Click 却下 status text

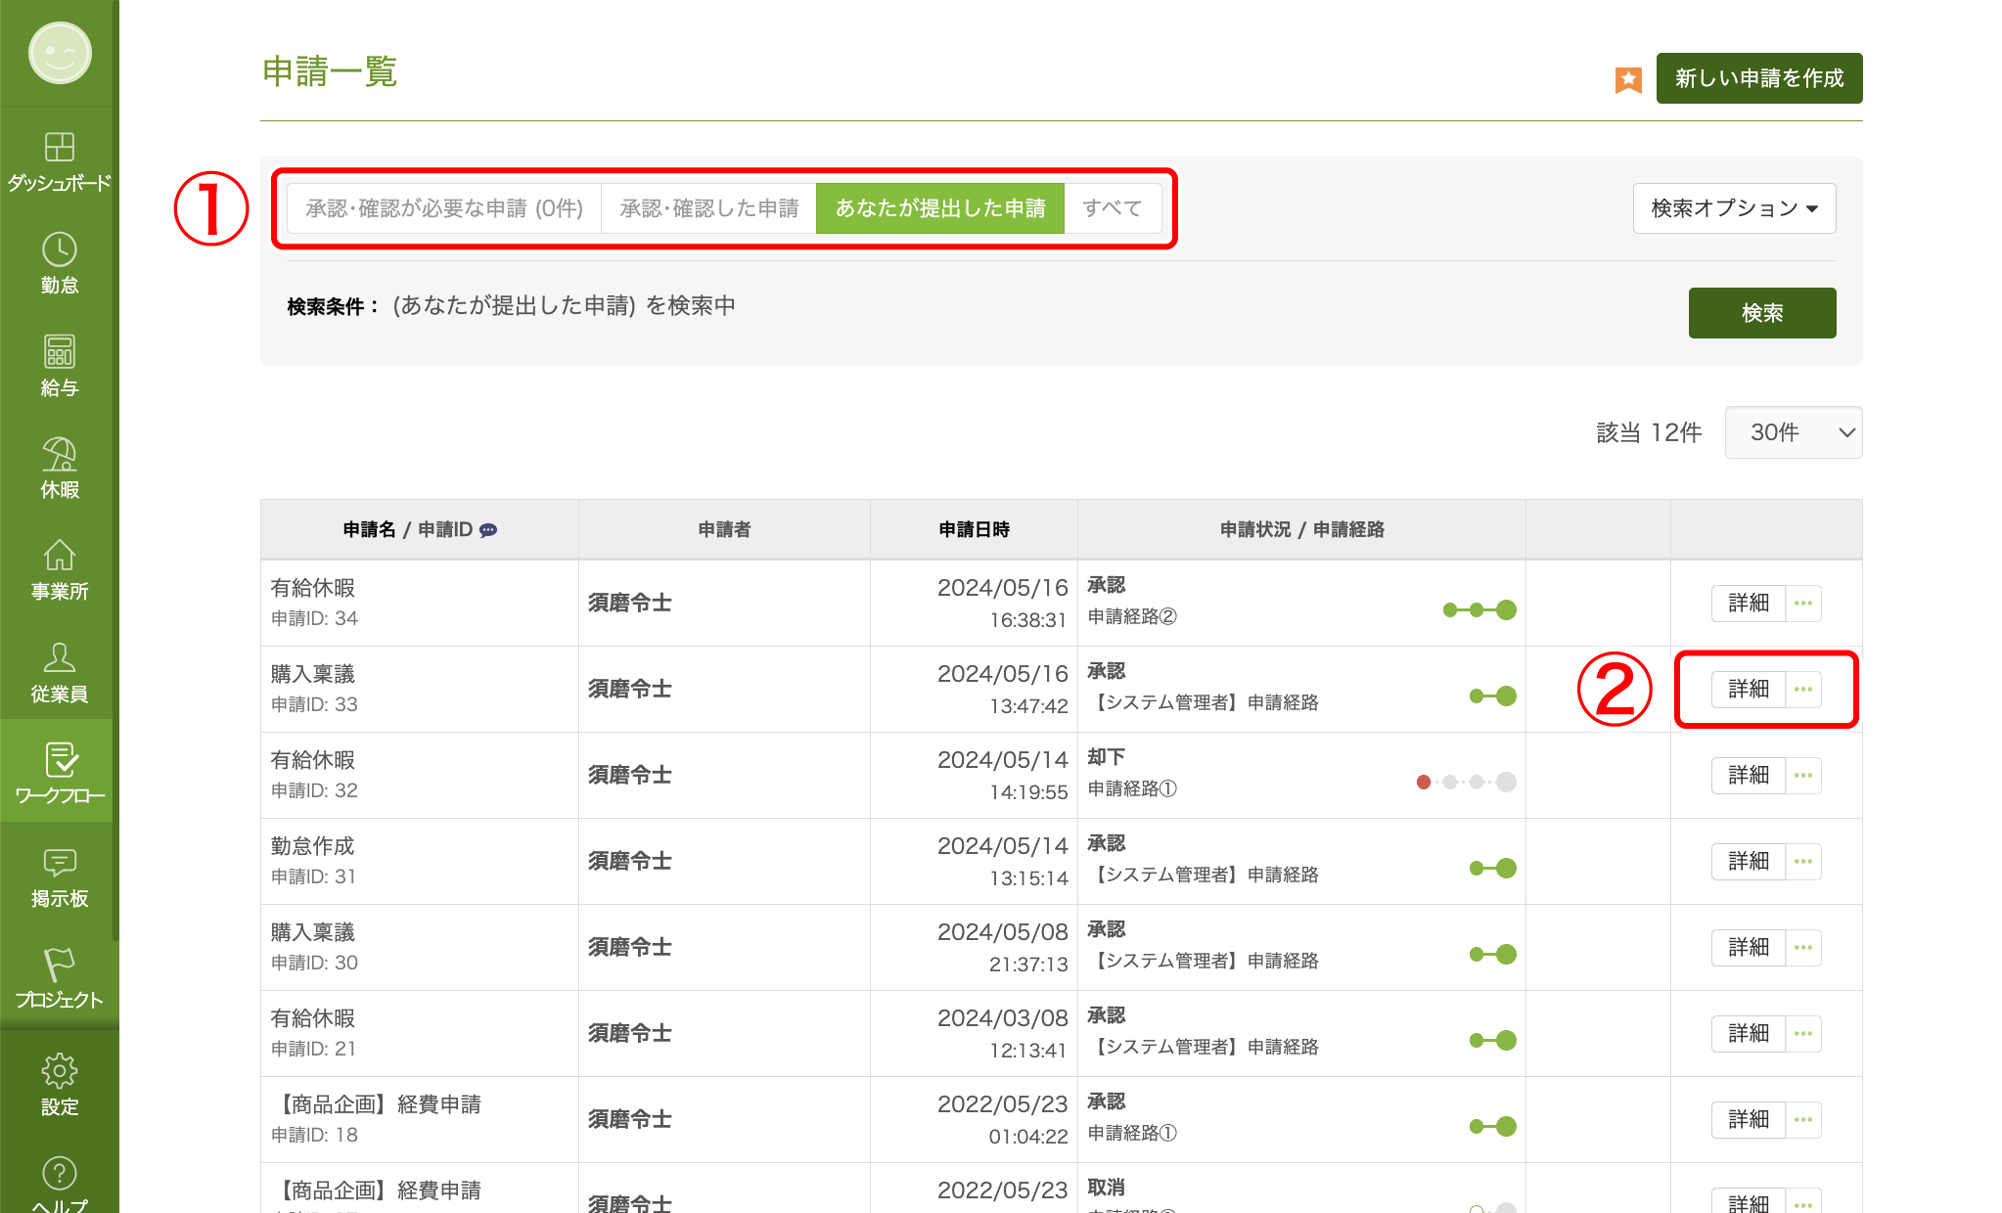point(1107,757)
